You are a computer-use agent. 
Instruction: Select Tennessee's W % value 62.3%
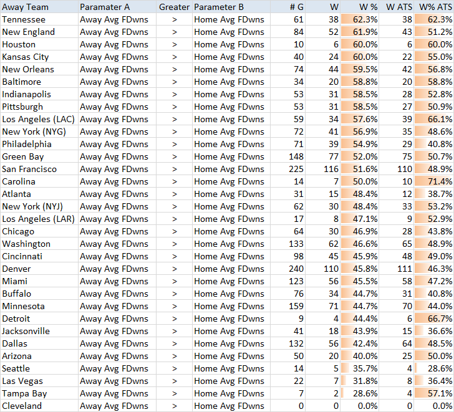pos(360,19)
